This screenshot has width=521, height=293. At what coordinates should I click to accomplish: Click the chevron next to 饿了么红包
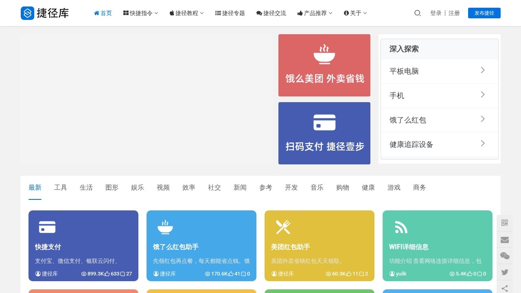point(483,119)
